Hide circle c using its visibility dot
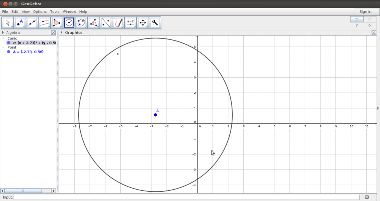Image resolution: width=380 pixels, height=201 pixels. pos(8,43)
